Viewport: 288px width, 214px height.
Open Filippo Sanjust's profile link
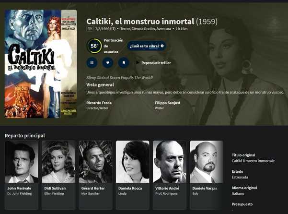(168, 103)
